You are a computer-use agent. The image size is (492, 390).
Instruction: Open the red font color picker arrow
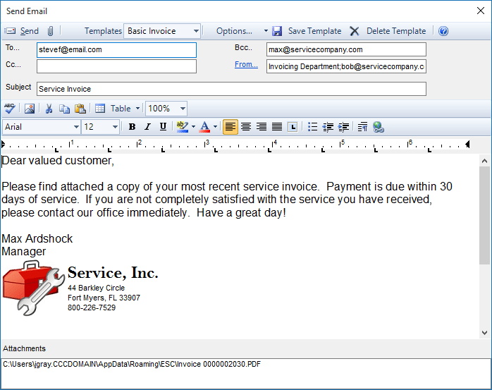click(x=215, y=127)
